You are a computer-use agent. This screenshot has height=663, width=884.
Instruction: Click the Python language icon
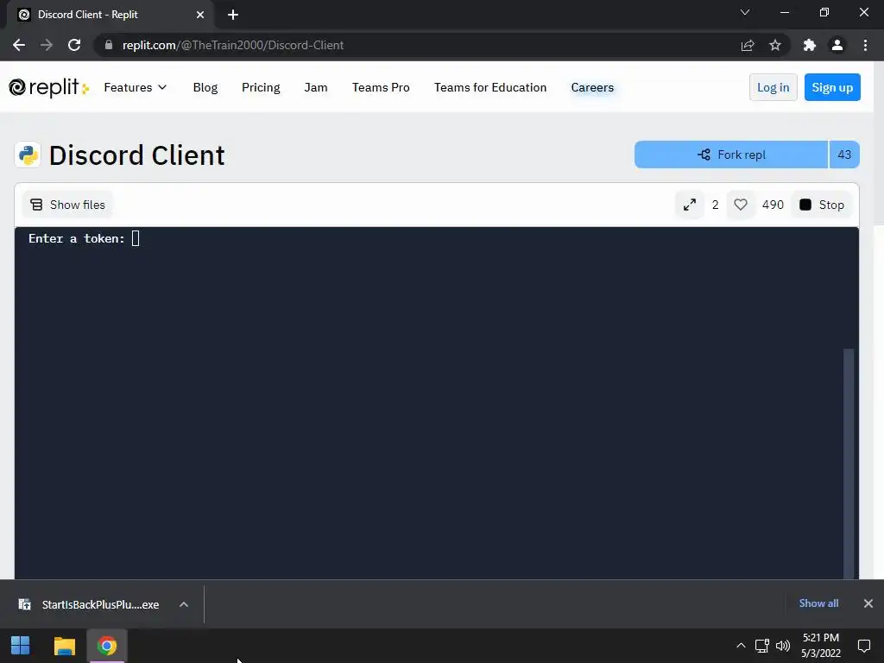(28, 155)
